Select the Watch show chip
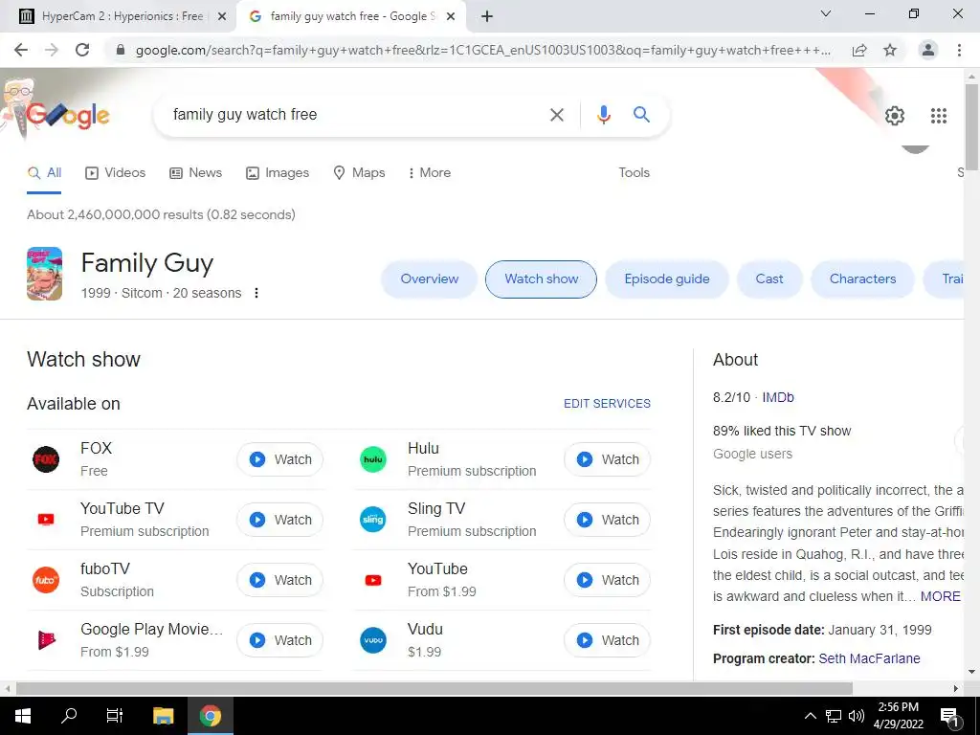The height and width of the screenshot is (735, 980). click(542, 278)
